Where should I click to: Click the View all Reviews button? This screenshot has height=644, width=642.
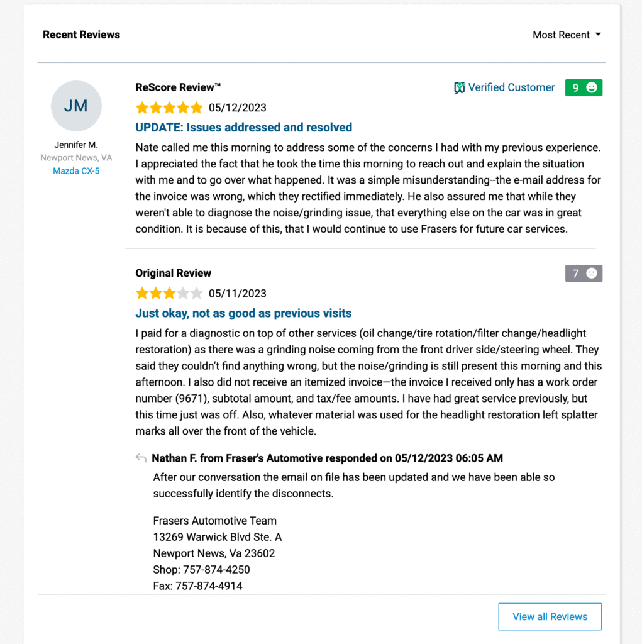pyautogui.click(x=550, y=616)
